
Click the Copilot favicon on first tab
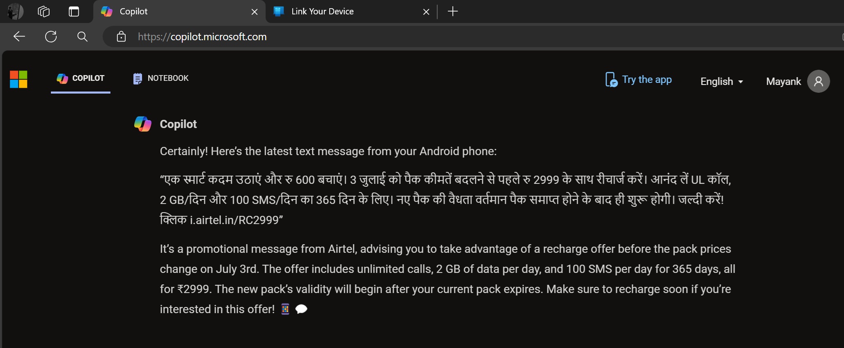107,11
